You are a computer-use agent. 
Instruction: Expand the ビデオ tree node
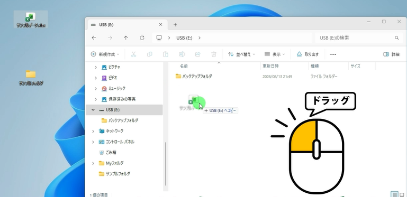[95, 78]
